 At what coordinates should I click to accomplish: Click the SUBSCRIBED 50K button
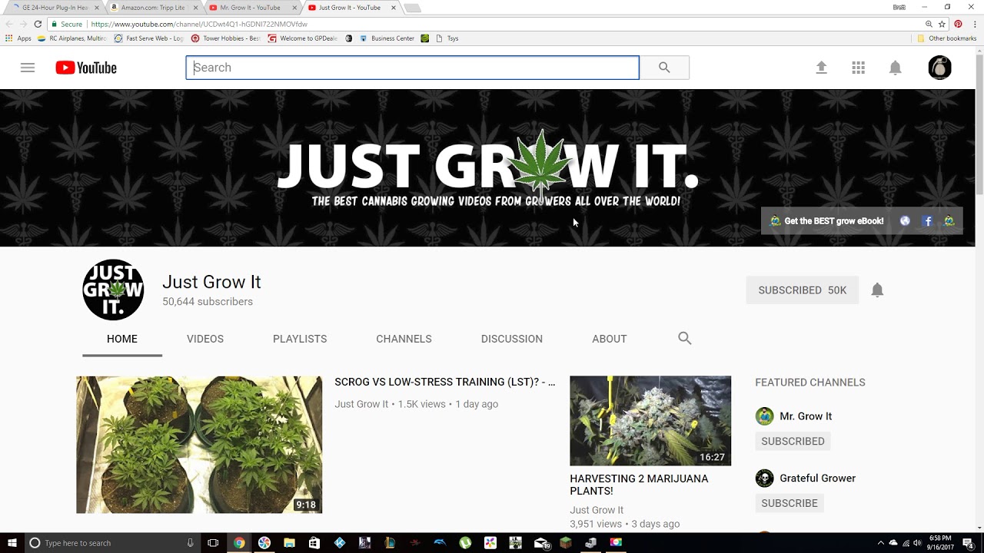(802, 290)
